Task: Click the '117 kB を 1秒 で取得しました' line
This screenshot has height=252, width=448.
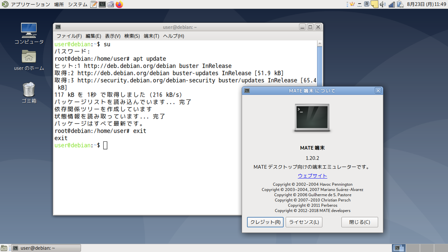Action: (119, 95)
